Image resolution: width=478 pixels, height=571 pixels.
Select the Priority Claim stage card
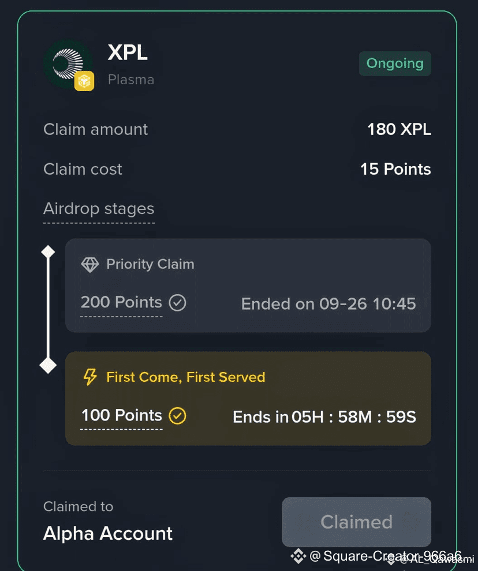click(248, 285)
